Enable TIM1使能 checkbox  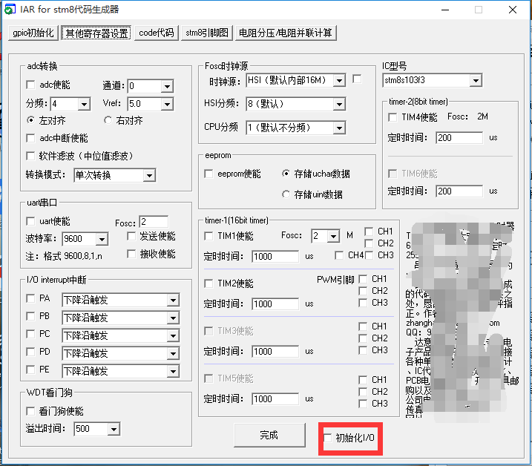pyautogui.click(x=208, y=236)
